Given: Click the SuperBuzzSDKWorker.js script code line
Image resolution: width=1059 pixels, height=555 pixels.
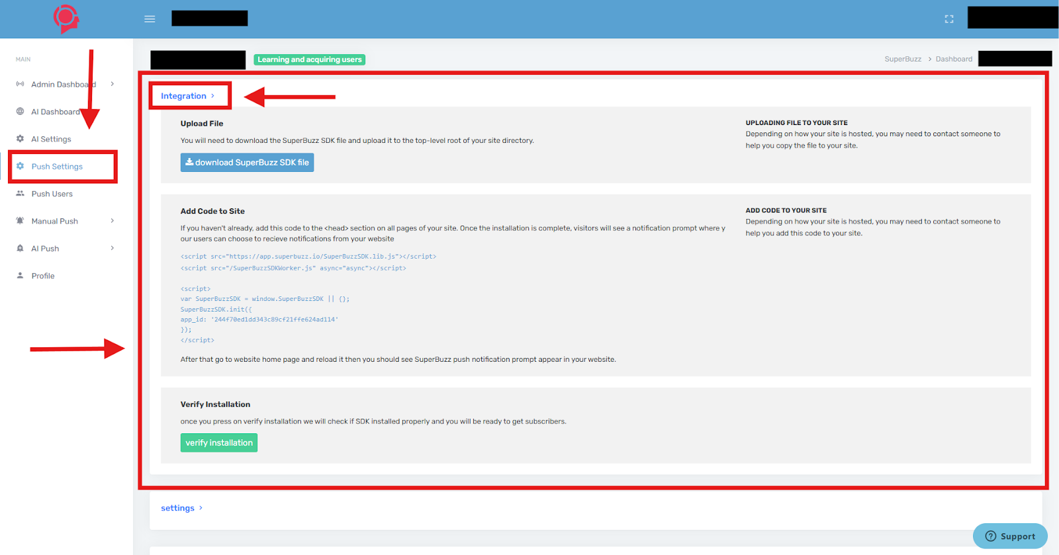Looking at the screenshot, I should pyautogui.click(x=293, y=268).
